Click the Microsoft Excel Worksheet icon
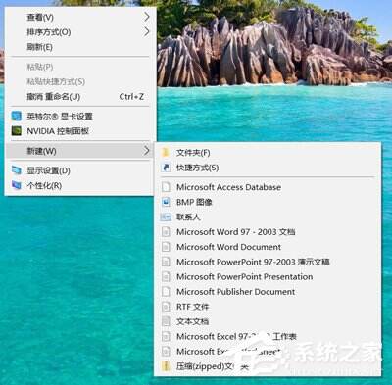 click(x=166, y=352)
